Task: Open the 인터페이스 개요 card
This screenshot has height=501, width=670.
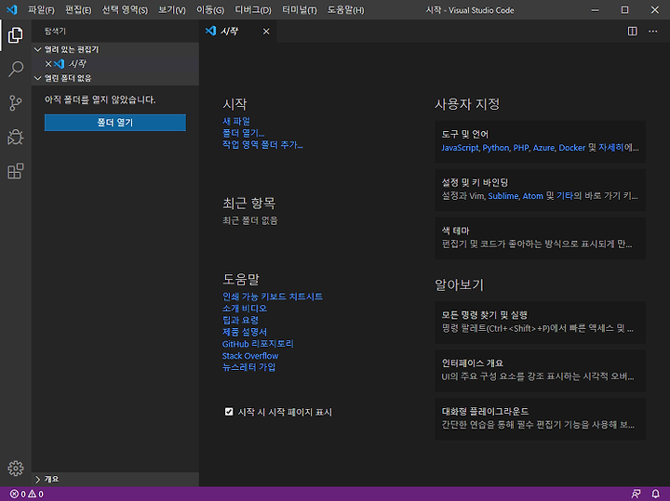Action: [540, 371]
